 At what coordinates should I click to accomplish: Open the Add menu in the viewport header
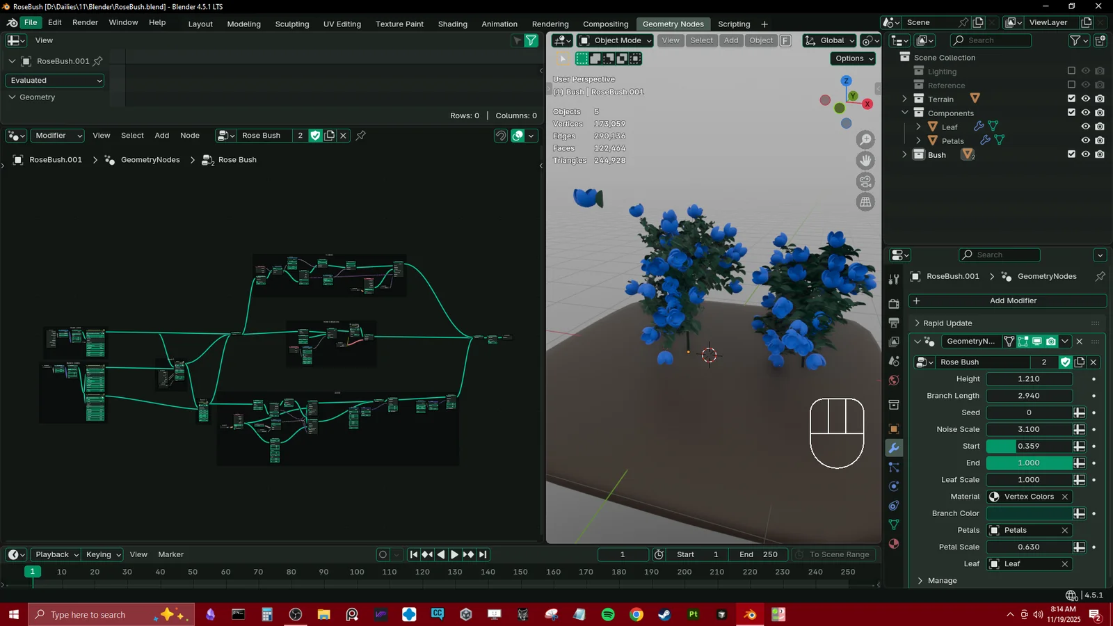(x=731, y=40)
